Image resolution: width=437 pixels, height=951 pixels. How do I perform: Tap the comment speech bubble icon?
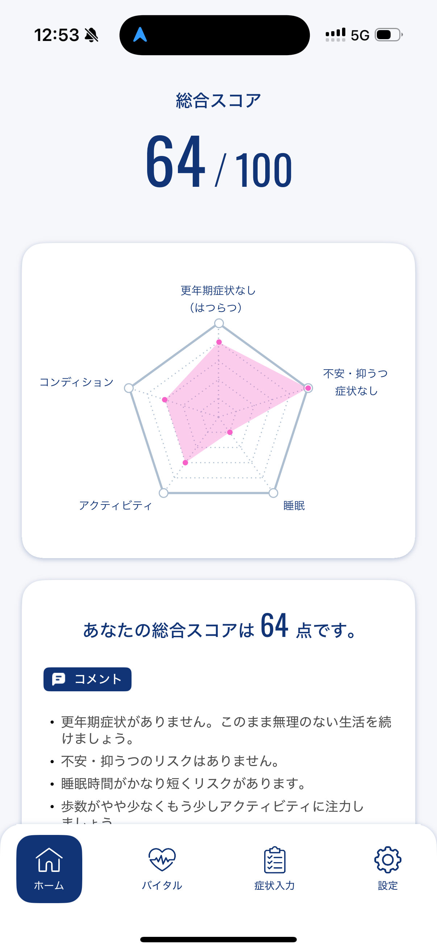59,679
